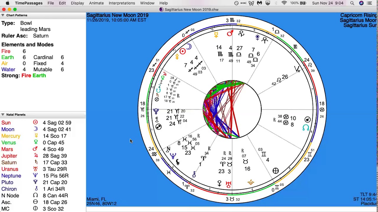Open the Animate menu

pos(97,3)
